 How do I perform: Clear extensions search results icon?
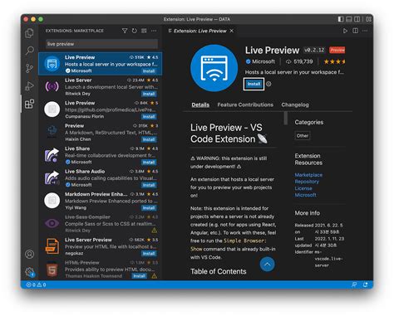(144, 31)
